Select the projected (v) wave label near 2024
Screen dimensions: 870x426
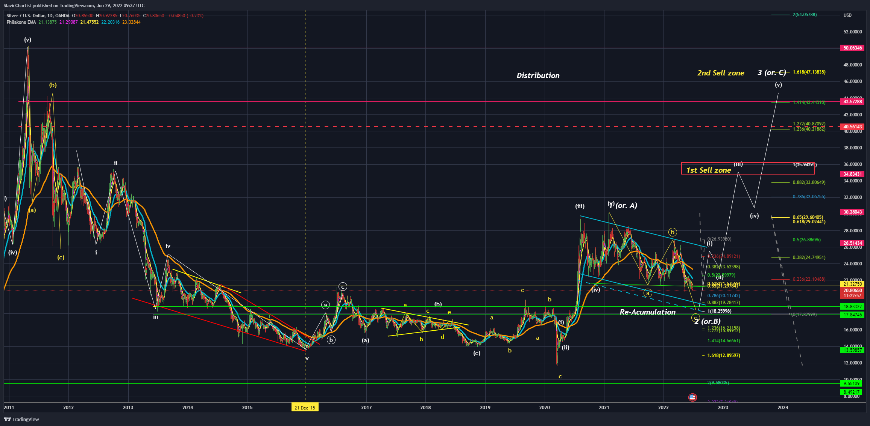pos(778,85)
